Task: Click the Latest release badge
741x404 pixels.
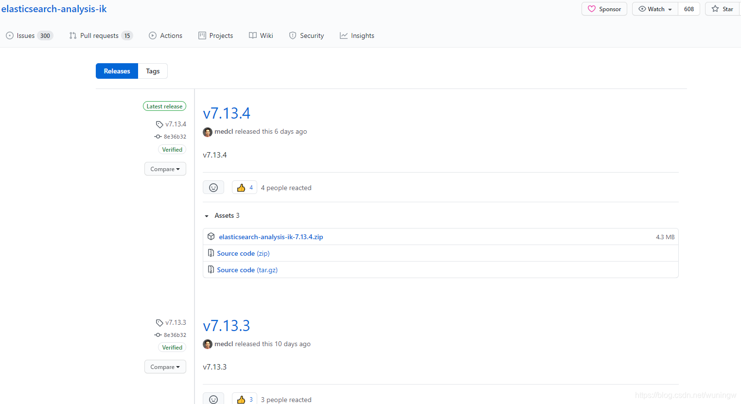Action: (164, 106)
